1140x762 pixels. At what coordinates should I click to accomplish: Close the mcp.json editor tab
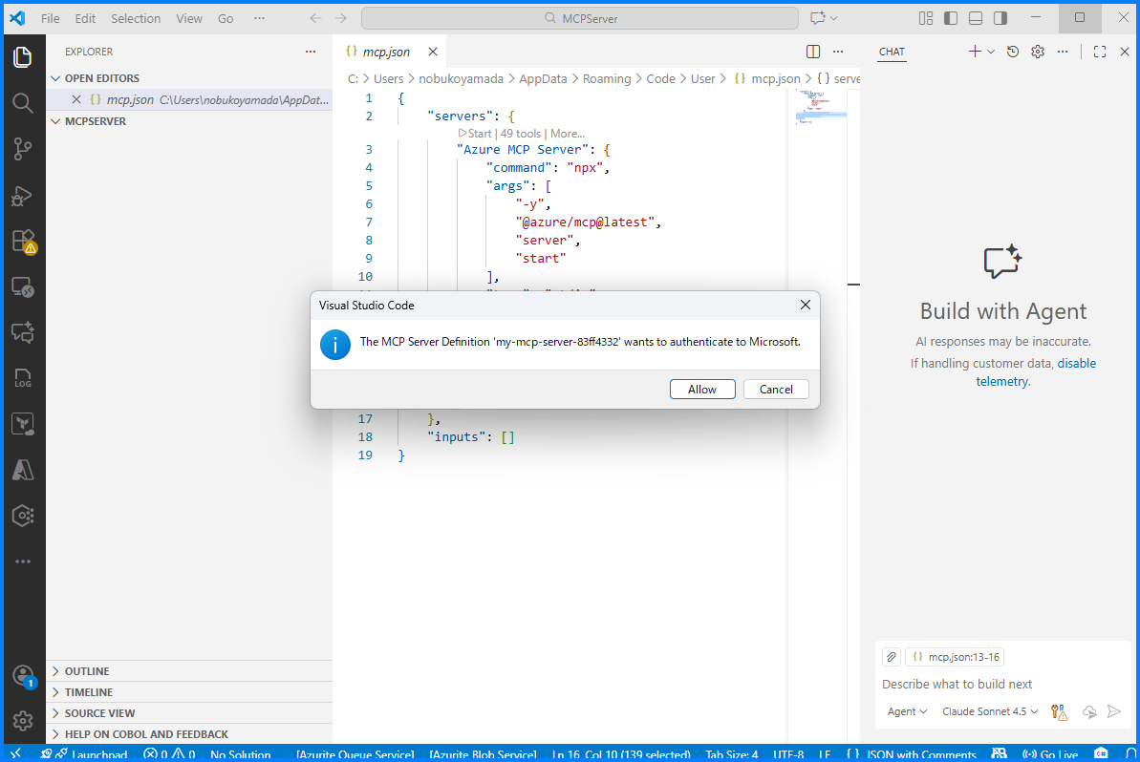[433, 52]
